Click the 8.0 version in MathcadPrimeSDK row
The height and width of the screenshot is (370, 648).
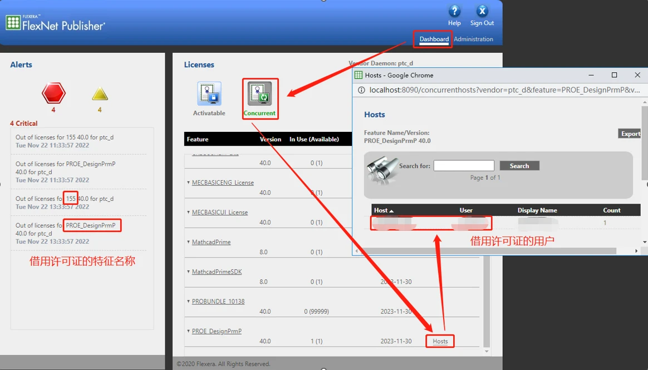pyautogui.click(x=263, y=282)
